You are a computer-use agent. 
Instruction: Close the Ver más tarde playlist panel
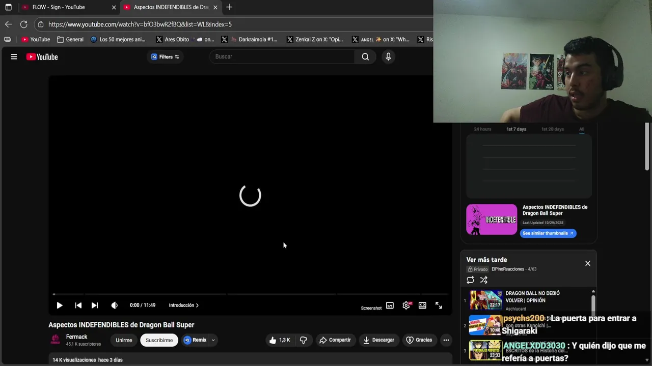(x=588, y=263)
